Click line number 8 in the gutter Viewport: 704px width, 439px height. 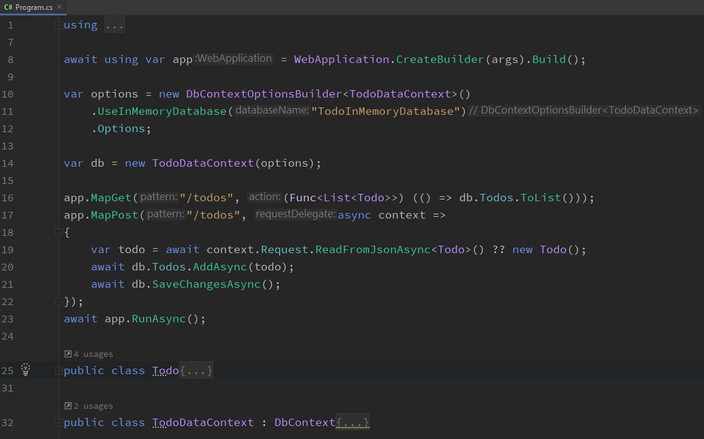11,60
